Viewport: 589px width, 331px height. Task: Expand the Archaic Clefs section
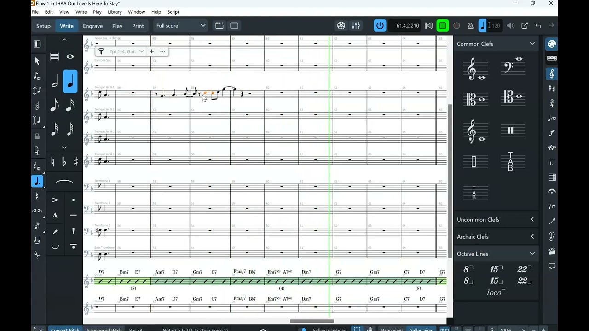pos(532,237)
